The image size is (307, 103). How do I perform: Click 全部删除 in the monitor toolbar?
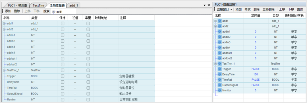(268, 9)
